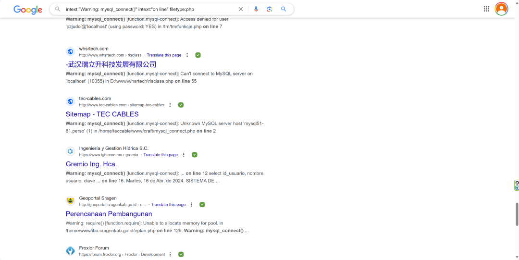Click green safety check beside whsrtech.com
The width and height of the screenshot is (519, 260).
[198, 55]
